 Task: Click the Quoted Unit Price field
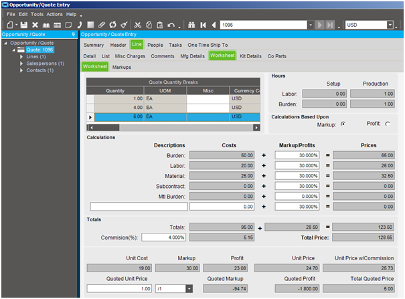[119, 288]
